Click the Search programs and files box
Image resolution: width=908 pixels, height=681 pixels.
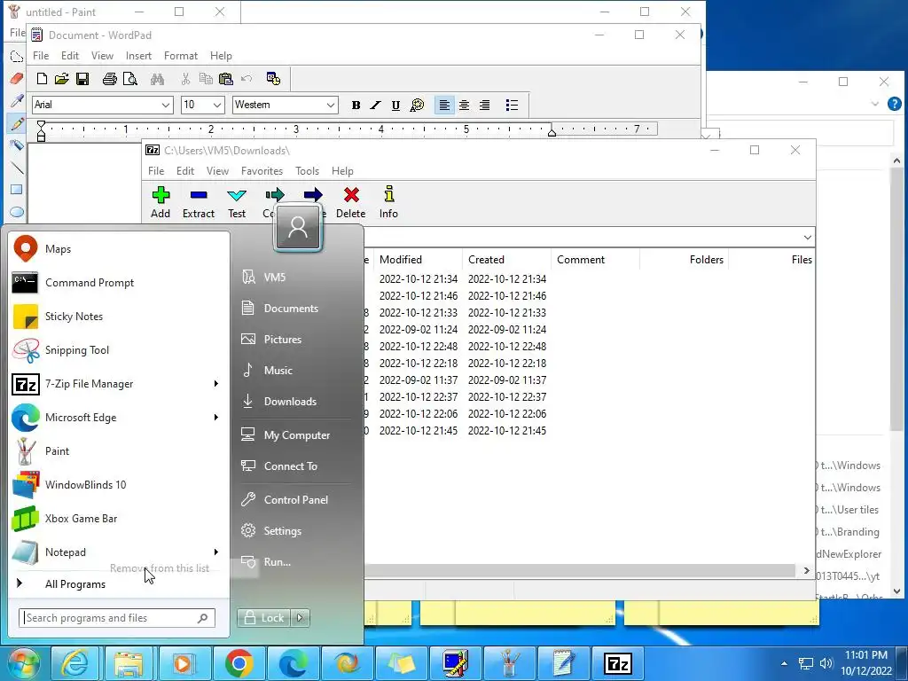click(x=117, y=618)
